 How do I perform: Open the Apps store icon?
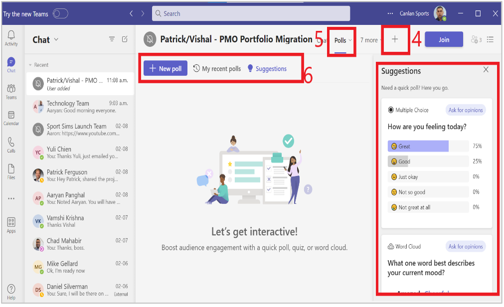point(11,225)
